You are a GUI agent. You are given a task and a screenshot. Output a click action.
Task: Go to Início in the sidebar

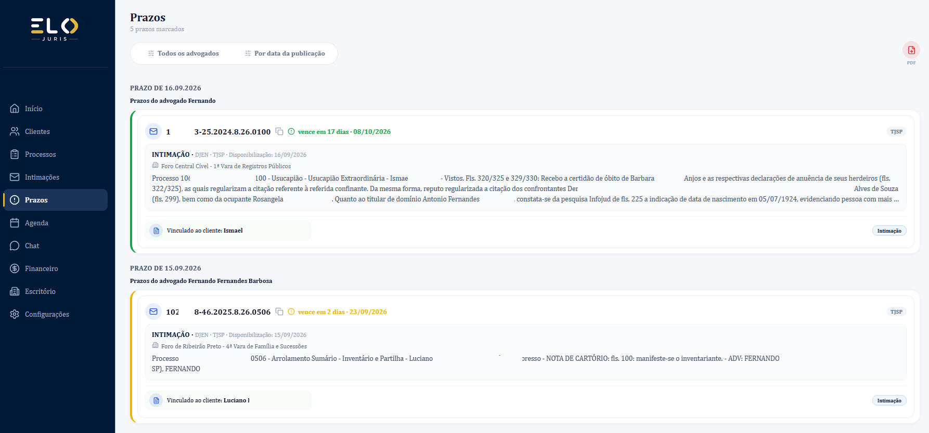(x=55, y=109)
